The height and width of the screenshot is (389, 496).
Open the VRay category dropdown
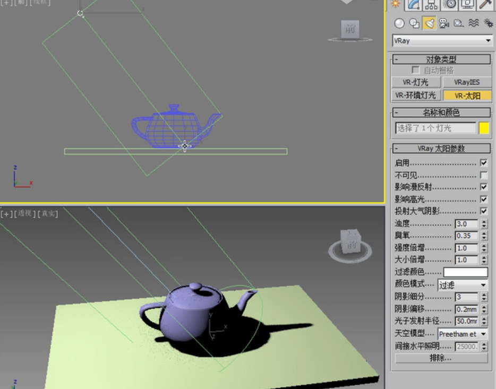point(442,41)
